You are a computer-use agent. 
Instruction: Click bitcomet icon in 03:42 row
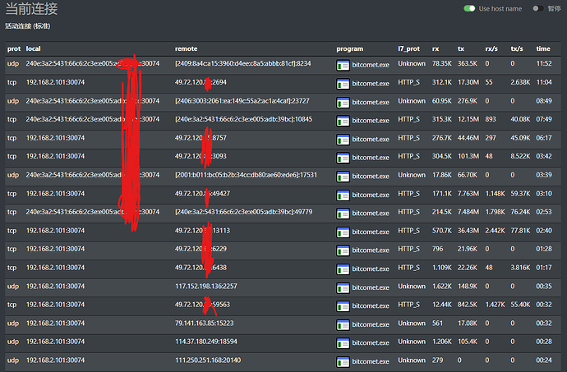343,158
